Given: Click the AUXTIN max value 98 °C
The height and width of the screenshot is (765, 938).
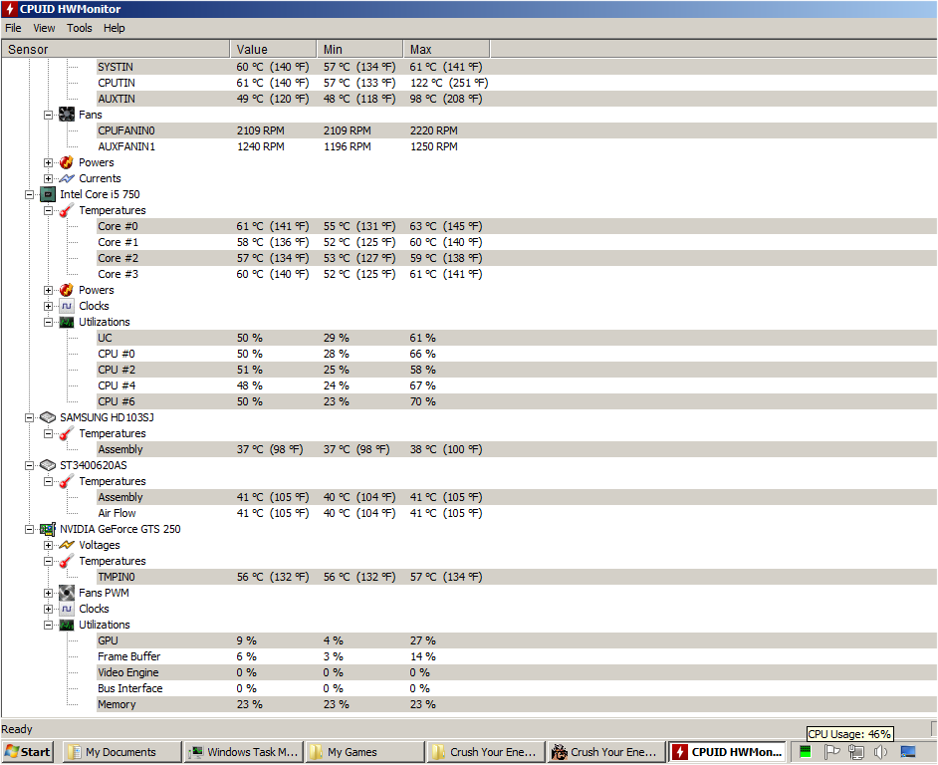Looking at the screenshot, I should [x=446, y=99].
